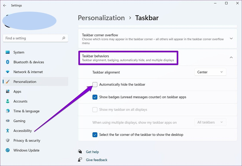Viewport: 242px width, 166px height.
Task: Click the Gaming controller icon
Action: [8, 121]
